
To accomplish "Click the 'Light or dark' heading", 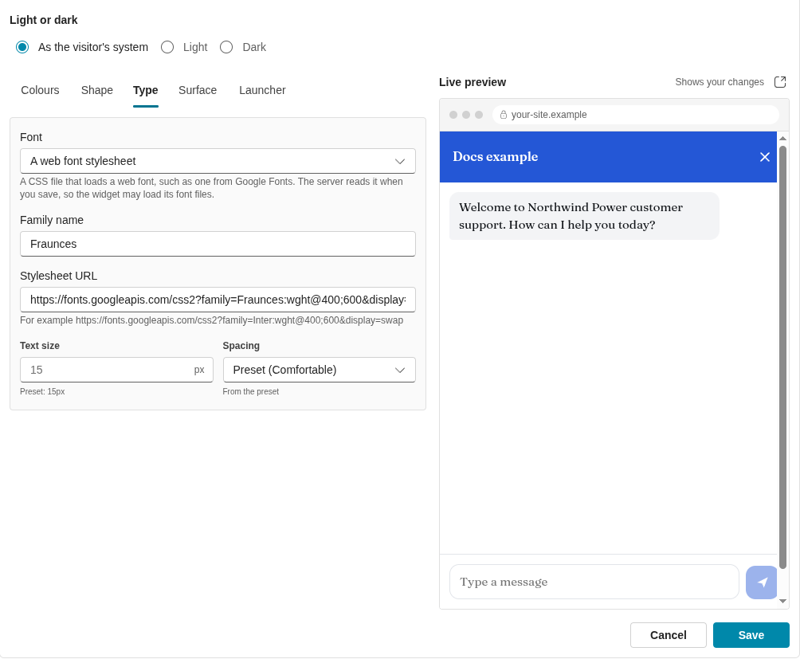I will point(43,21).
